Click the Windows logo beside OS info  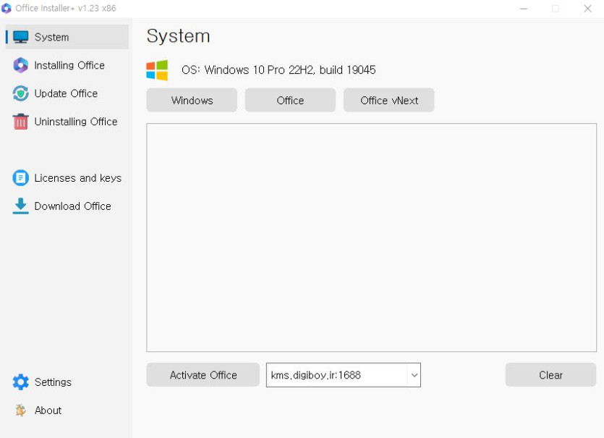[x=157, y=70]
